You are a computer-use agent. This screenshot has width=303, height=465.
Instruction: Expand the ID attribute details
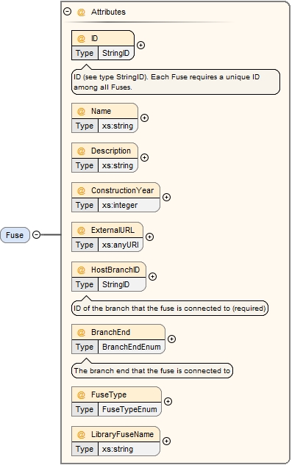141,45
